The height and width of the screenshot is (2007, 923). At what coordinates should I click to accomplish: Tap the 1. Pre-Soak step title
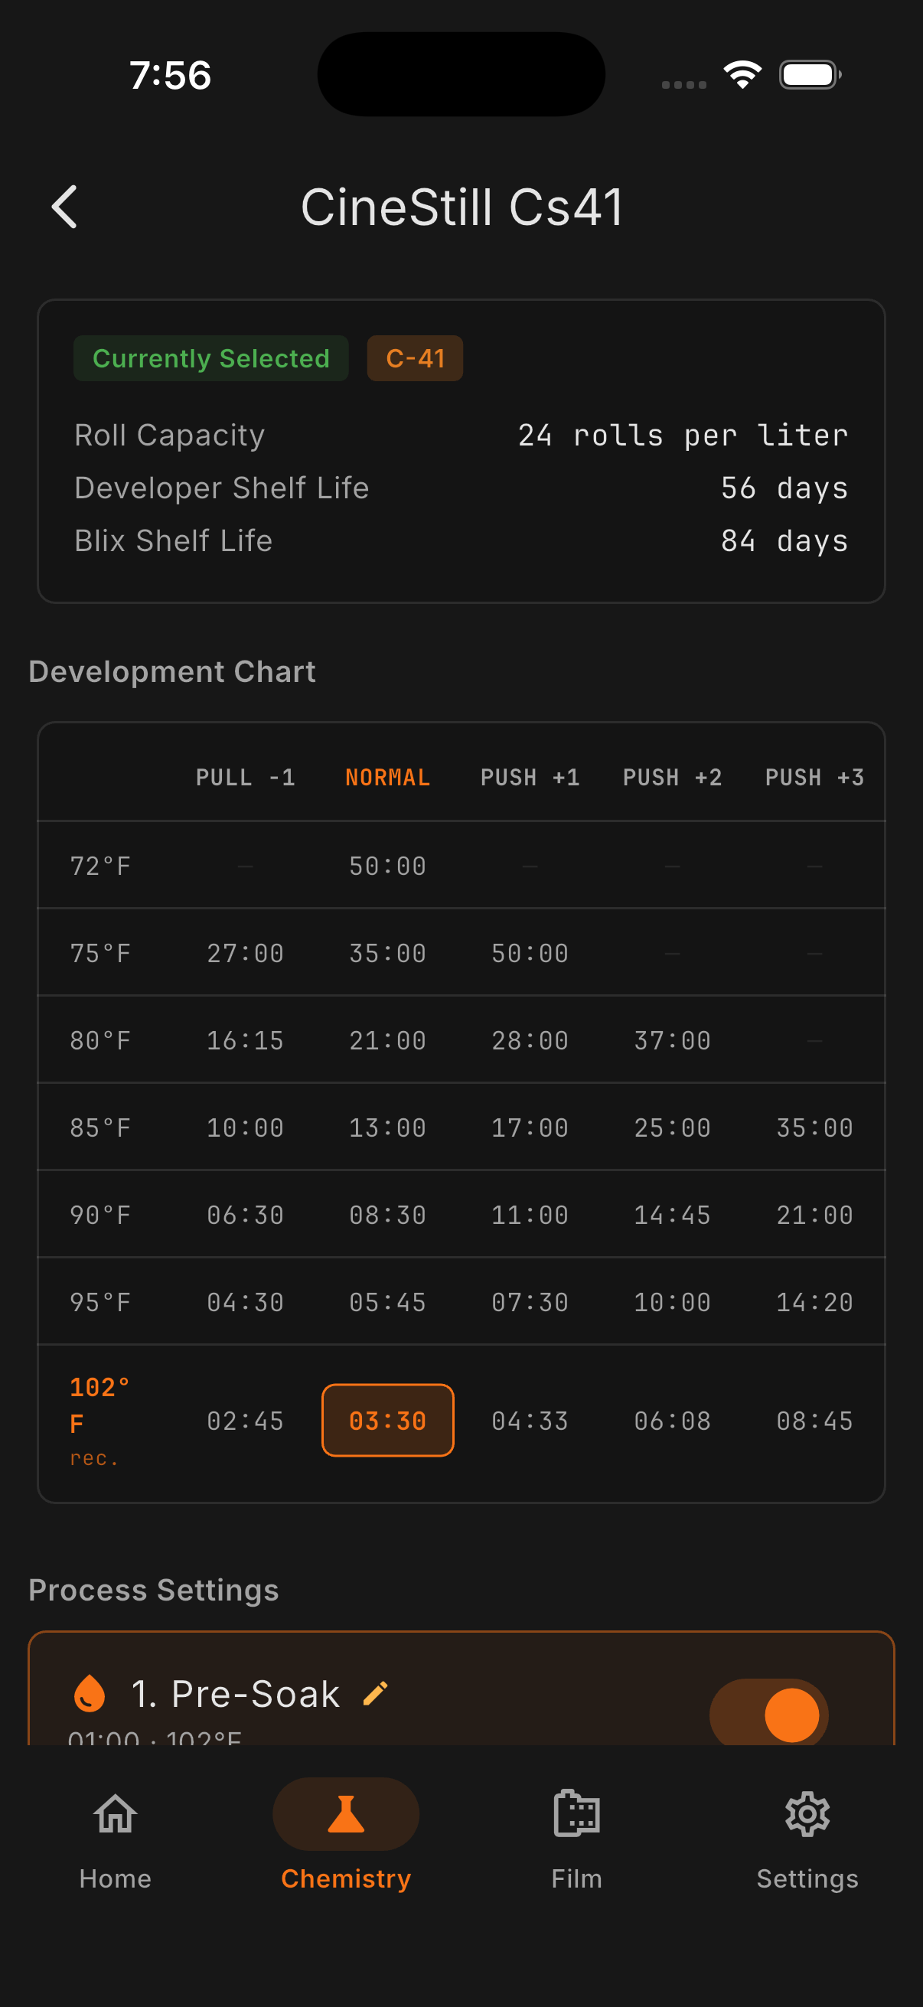(235, 1694)
